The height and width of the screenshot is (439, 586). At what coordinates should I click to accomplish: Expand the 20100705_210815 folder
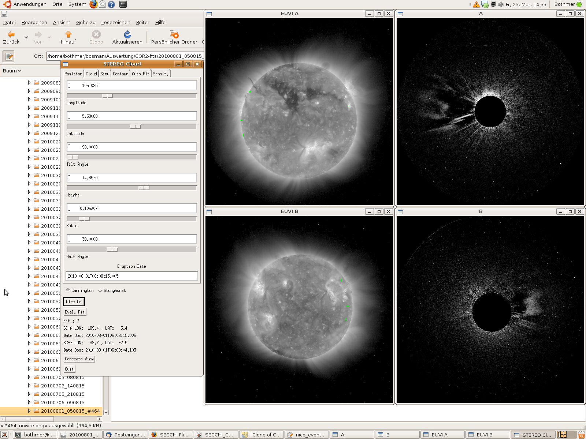pyautogui.click(x=29, y=394)
